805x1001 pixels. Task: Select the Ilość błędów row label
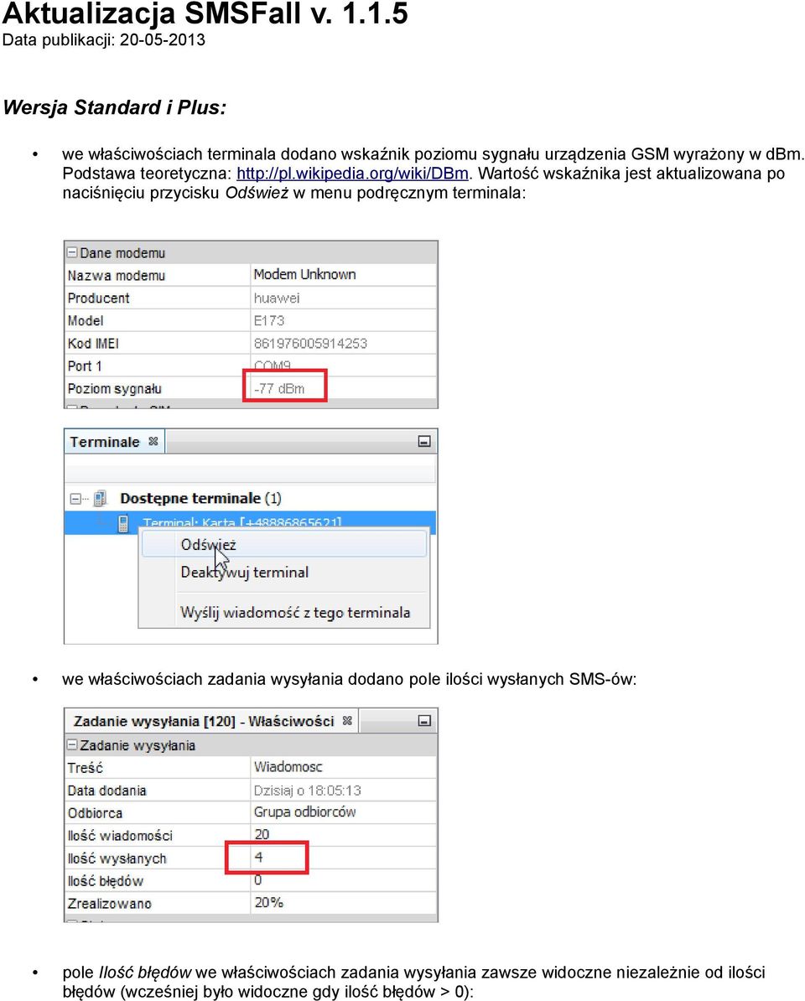coord(106,881)
